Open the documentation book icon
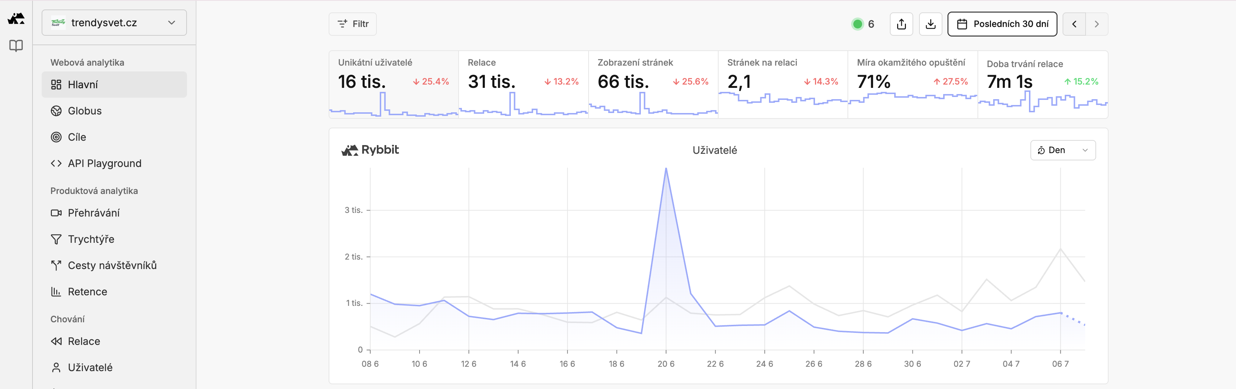Viewport: 1236px width, 389px height. coord(16,46)
